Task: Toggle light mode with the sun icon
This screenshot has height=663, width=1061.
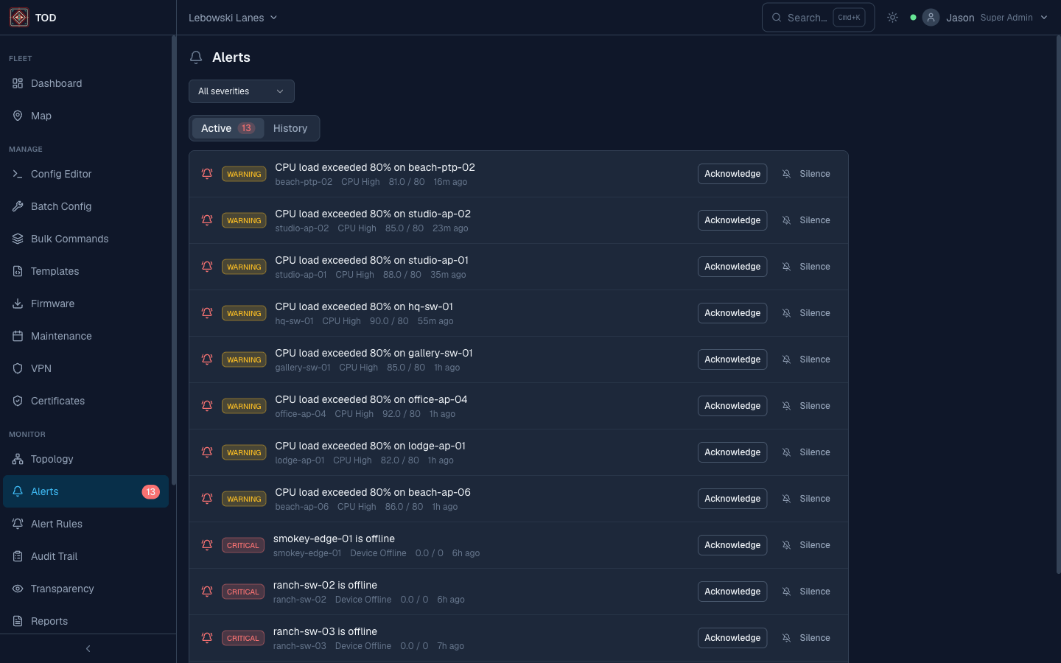Action: 892,17
